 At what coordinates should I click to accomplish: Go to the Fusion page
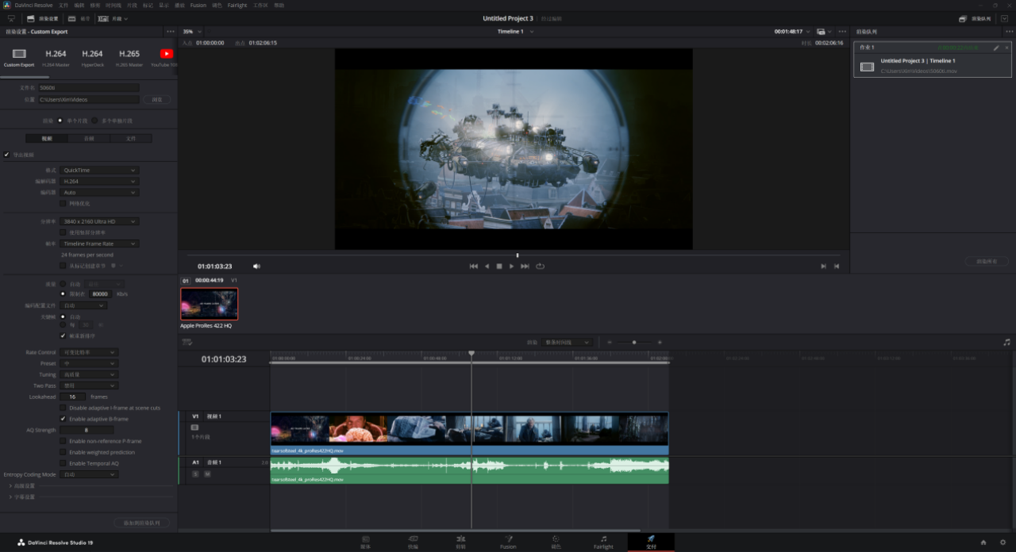click(508, 542)
